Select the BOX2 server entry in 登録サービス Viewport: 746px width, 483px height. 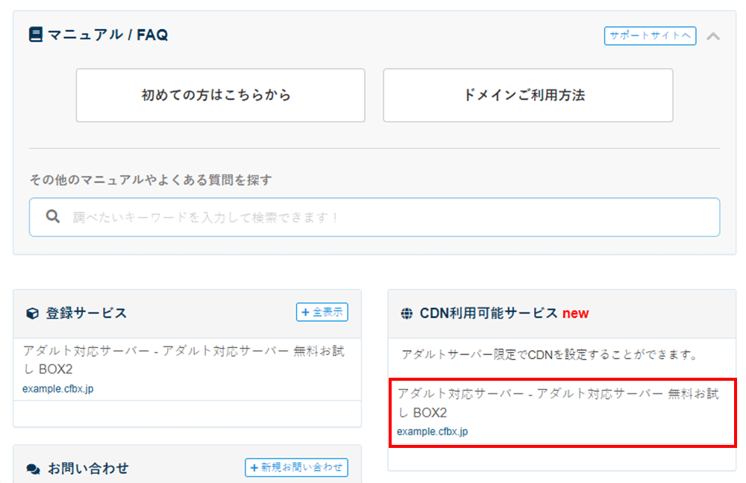[x=184, y=359]
